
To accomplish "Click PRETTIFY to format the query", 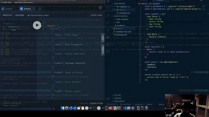I will (x=7, y=15).
